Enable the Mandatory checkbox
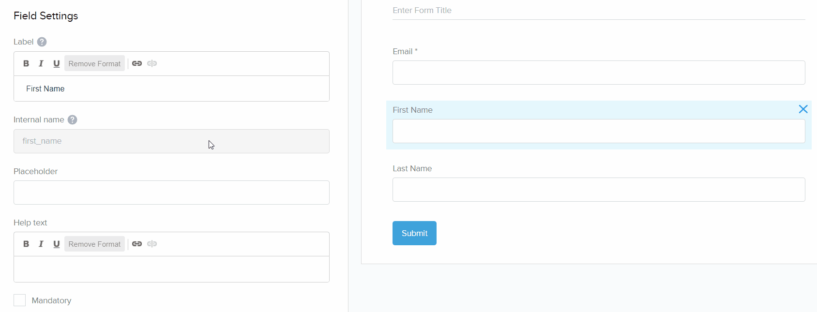The height and width of the screenshot is (312, 817). click(x=20, y=300)
